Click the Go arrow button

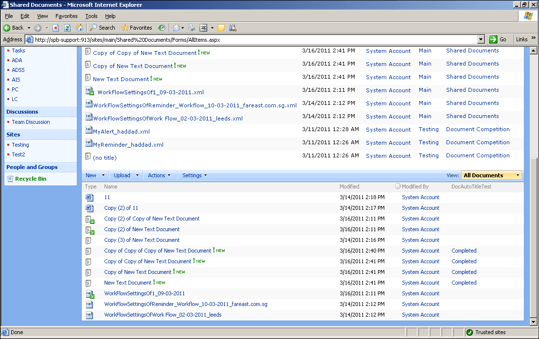tap(493, 39)
